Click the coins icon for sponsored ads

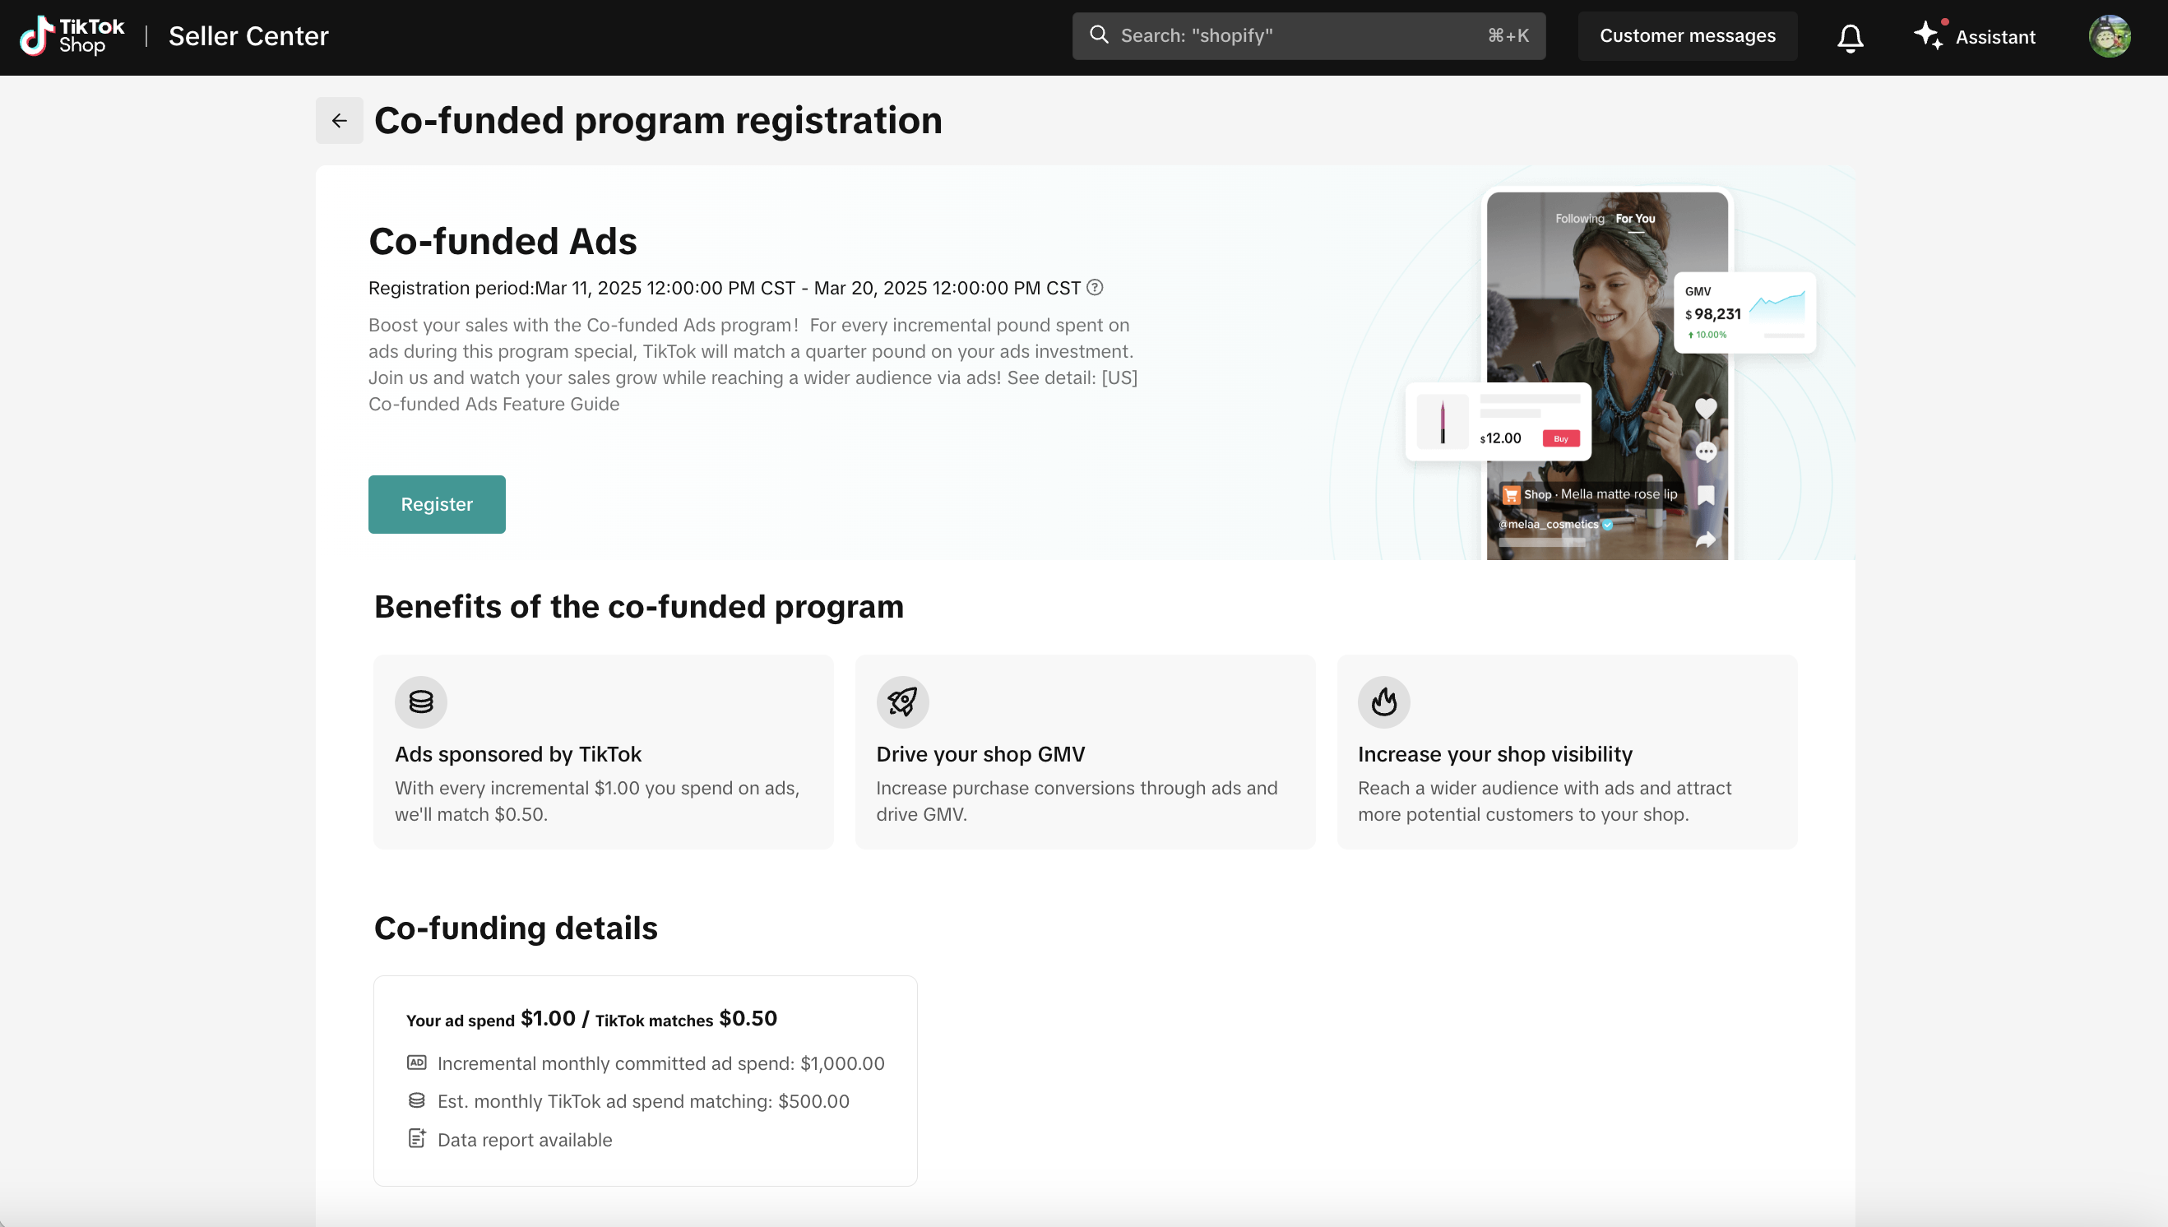coord(420,701)
